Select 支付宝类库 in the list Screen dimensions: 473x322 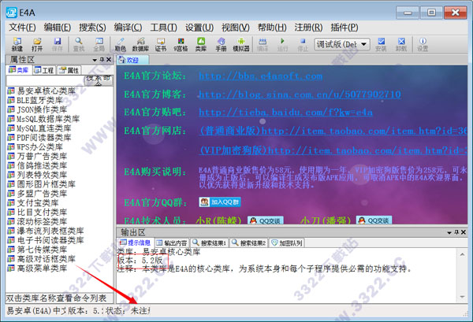(33, 202)
